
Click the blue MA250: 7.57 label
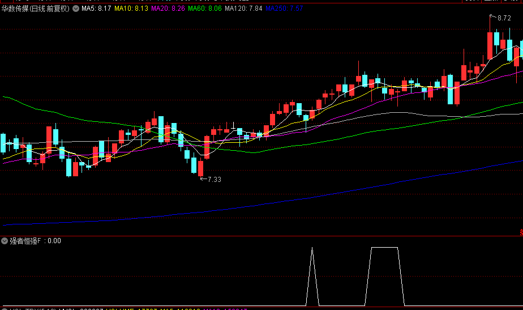[x=284, y=9]
